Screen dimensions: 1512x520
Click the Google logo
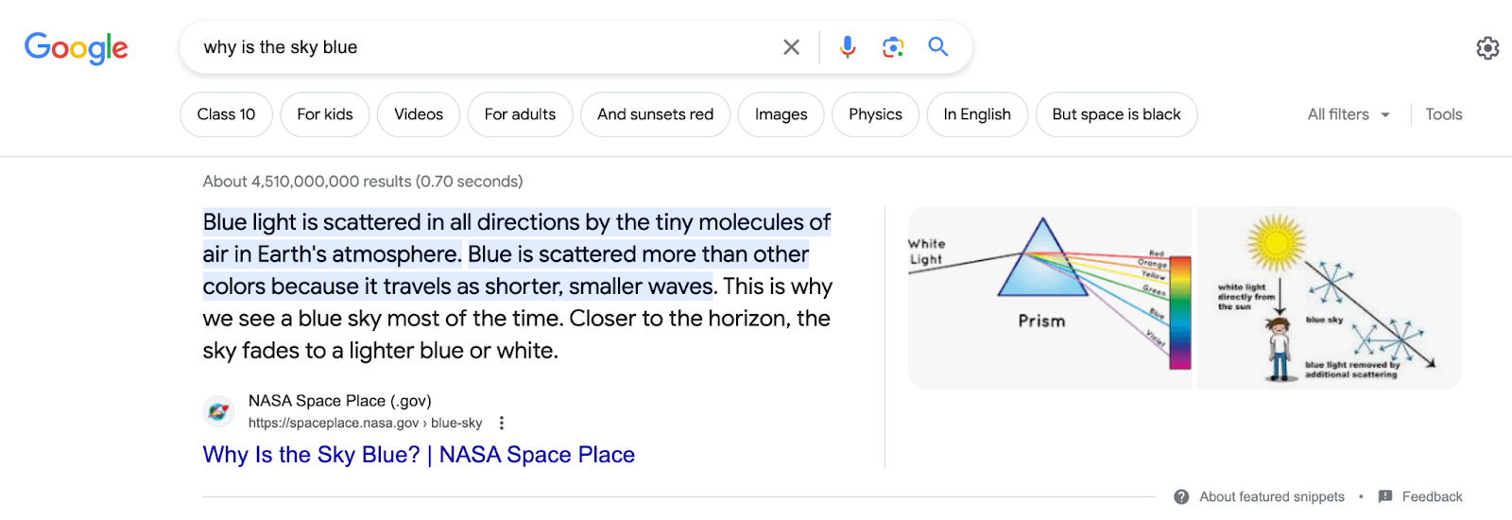(77, 47)
